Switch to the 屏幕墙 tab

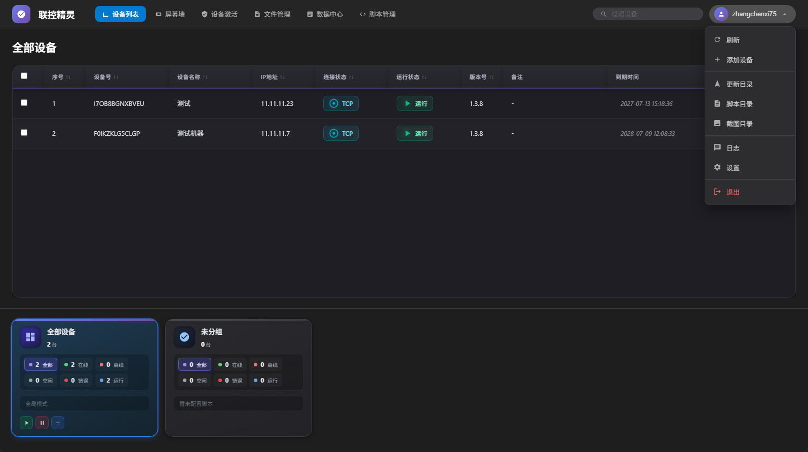click(170, 14)
